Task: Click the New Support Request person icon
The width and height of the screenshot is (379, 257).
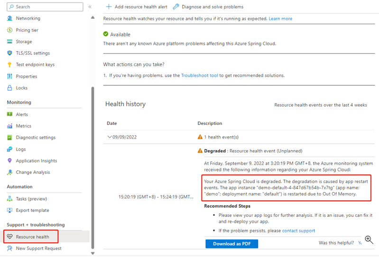Action: pyautogui.click(x=9, y=248)
